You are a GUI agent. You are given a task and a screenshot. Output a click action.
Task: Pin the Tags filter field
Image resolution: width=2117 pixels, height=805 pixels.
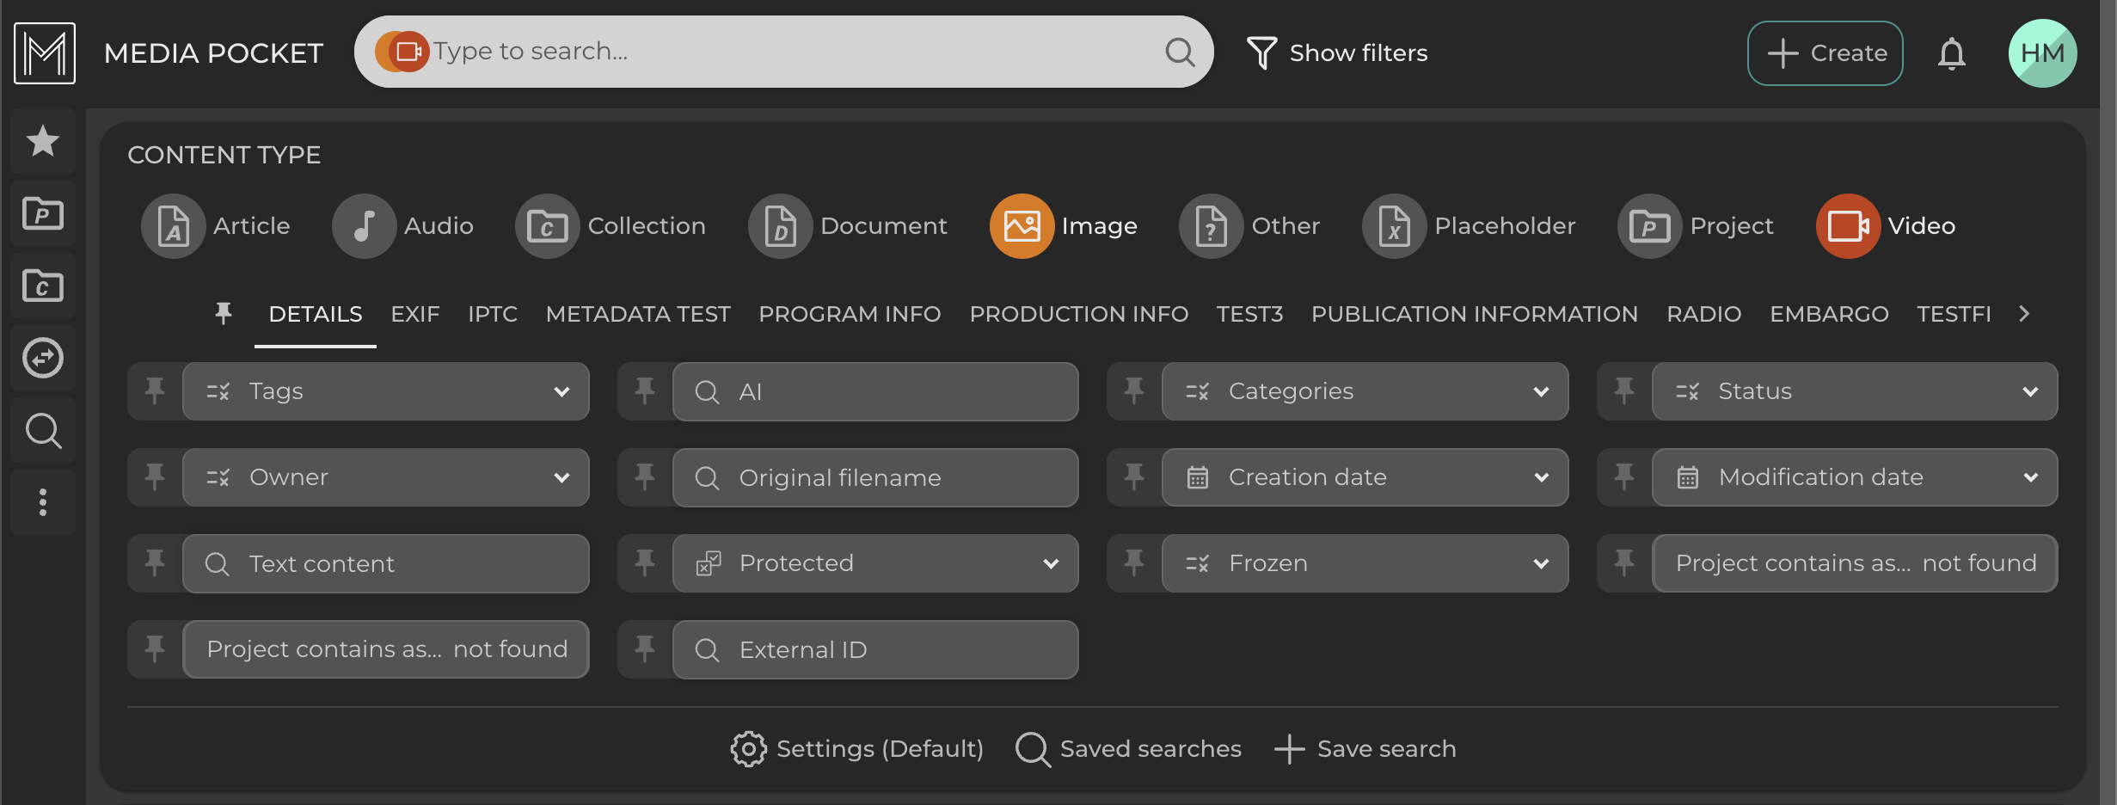155,391
